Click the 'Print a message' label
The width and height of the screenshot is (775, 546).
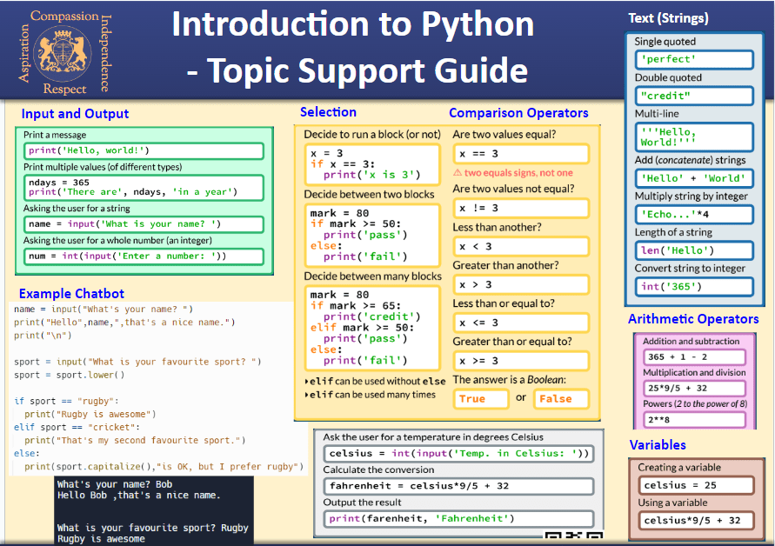click(55, 135)
